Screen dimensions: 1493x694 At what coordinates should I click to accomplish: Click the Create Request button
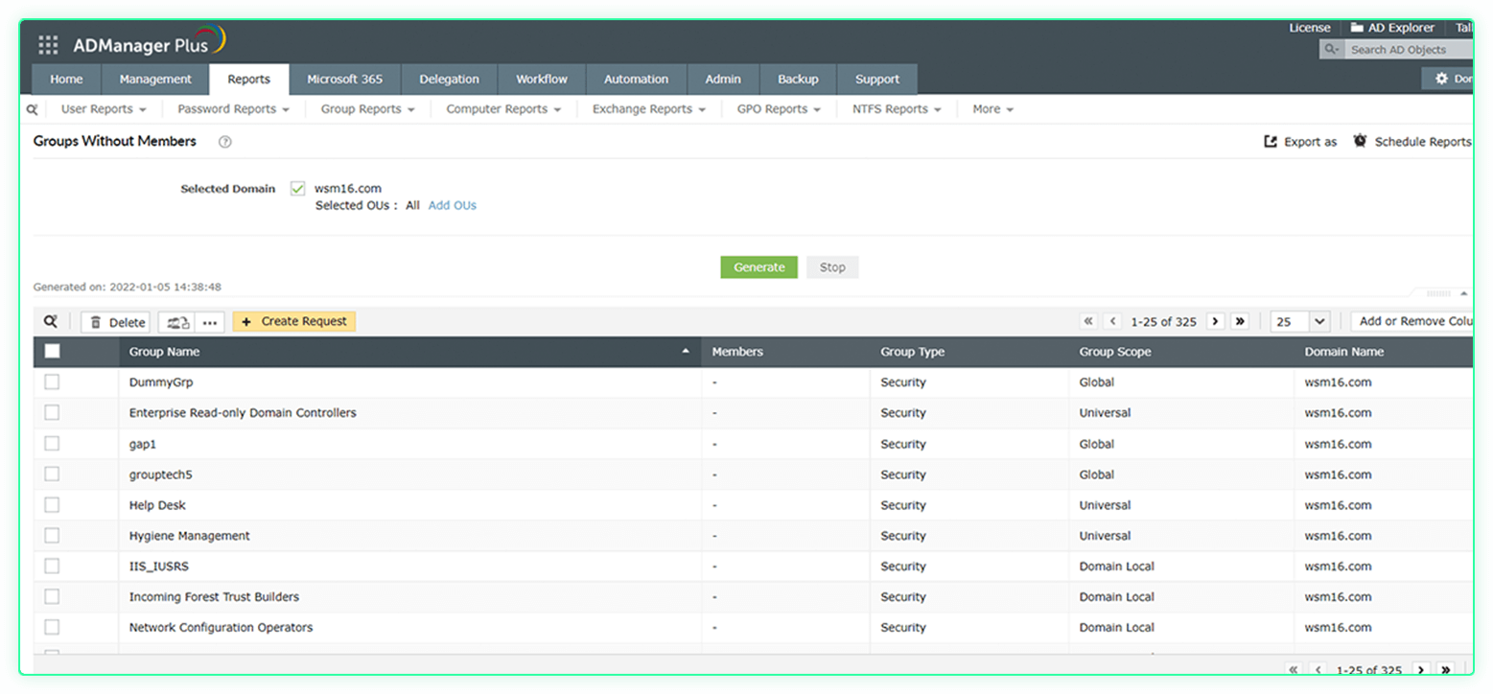click(294, 322)
